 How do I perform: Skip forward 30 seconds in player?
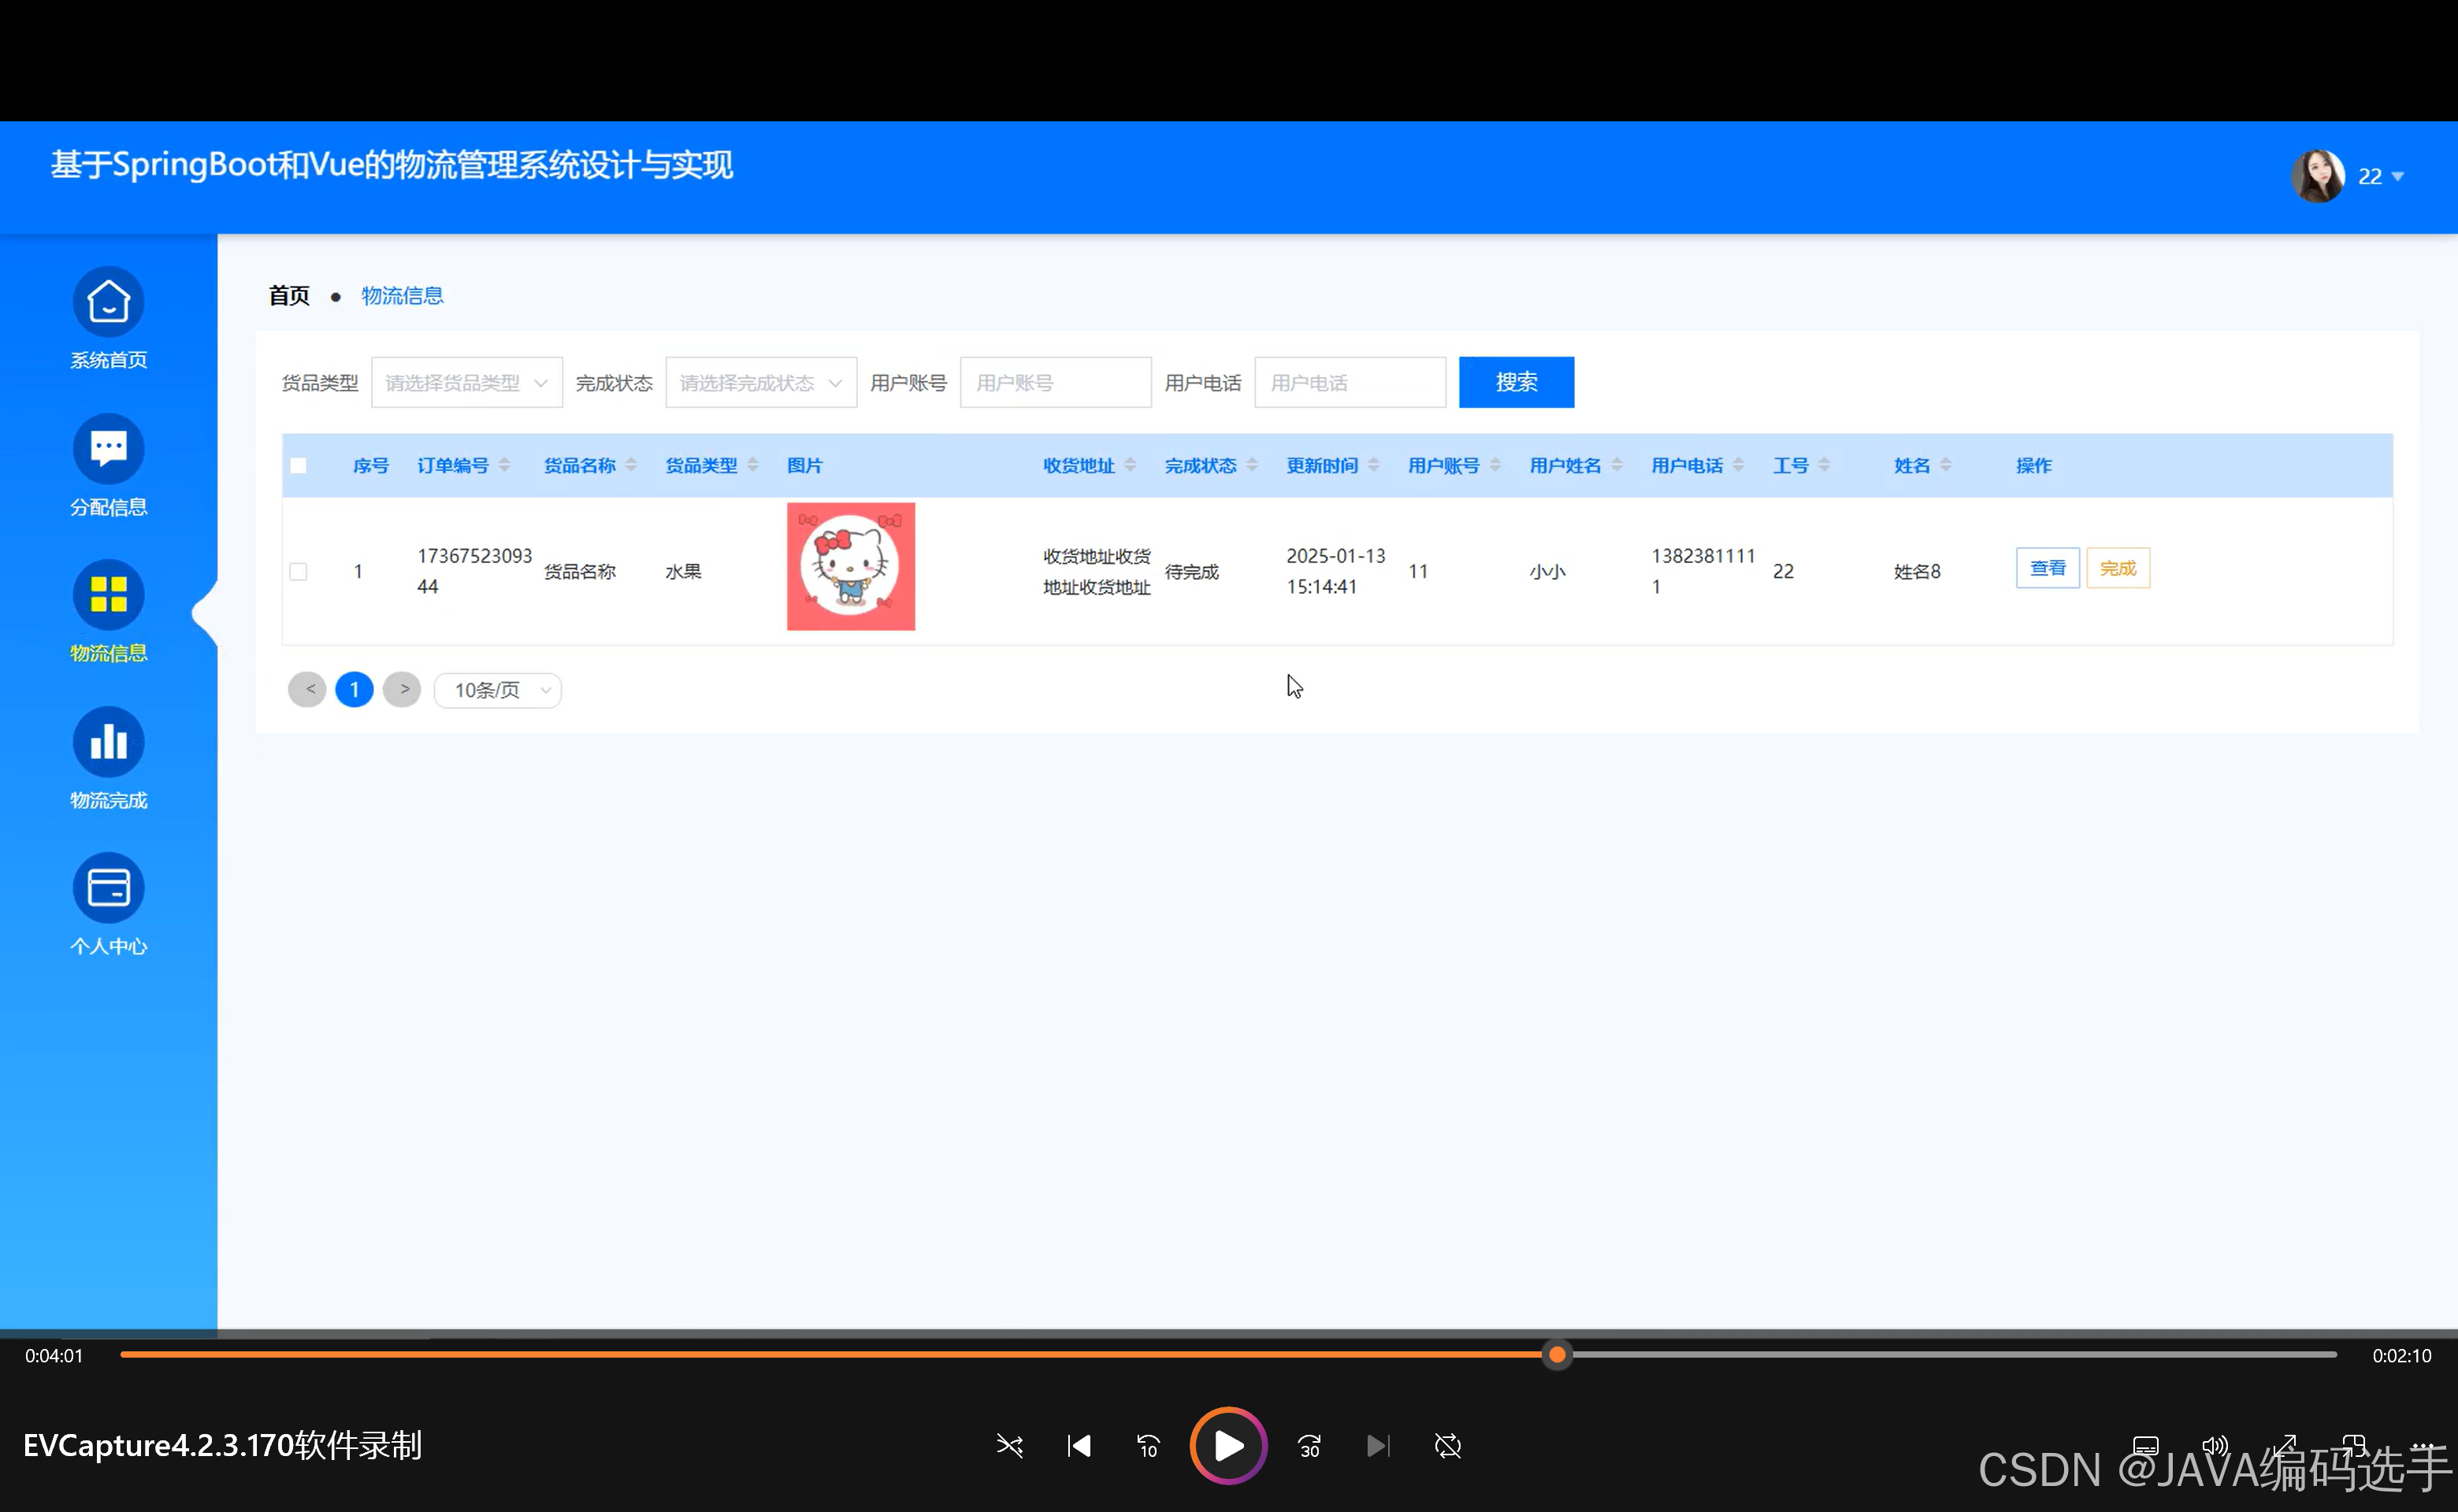1309,1446
